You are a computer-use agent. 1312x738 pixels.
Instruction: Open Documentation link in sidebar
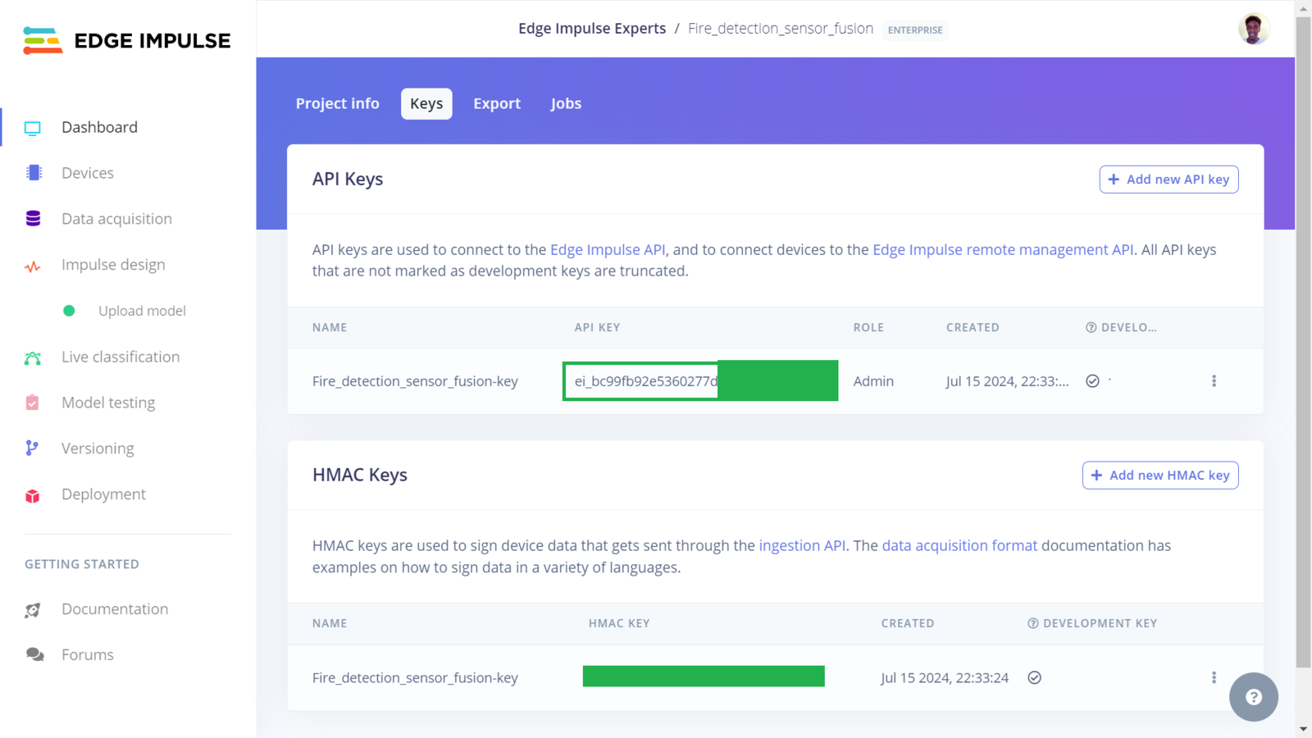click(115, 609)
